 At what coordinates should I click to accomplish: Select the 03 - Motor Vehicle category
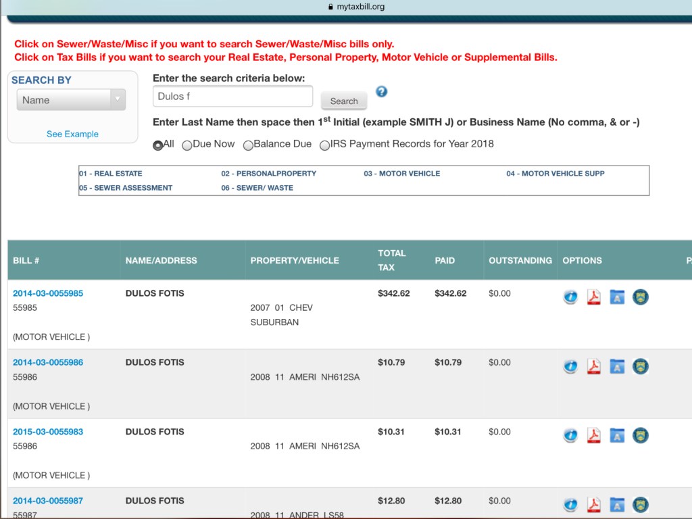tap(401, 174)
